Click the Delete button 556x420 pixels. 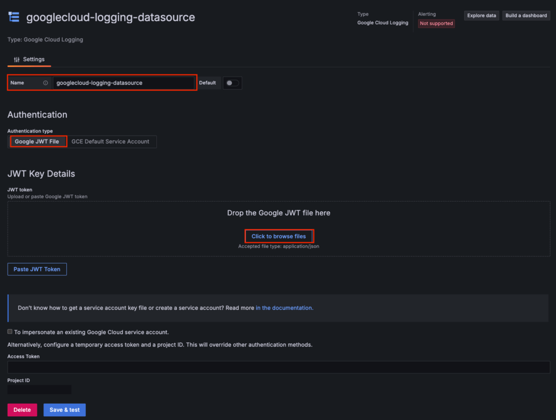tap(22, 410)
